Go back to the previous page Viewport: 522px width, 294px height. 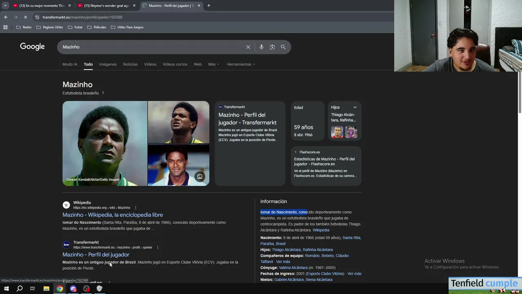click(6, 17)
